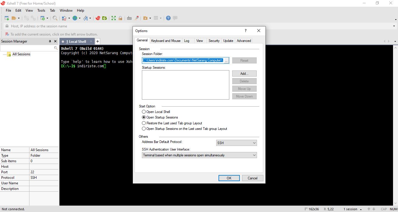Close the 1 Local Shell tab
This screenshot has width=398, height=212.
(x=91, y=41)
